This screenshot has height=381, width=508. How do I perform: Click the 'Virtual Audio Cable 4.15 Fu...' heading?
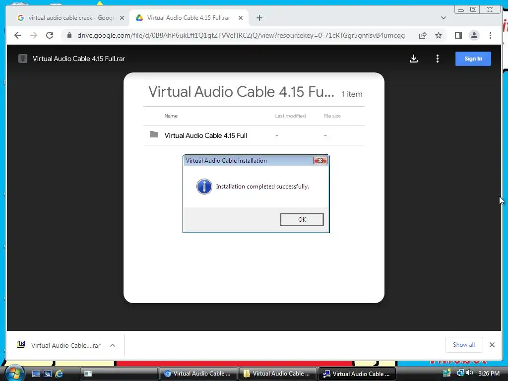click(241, 92)
